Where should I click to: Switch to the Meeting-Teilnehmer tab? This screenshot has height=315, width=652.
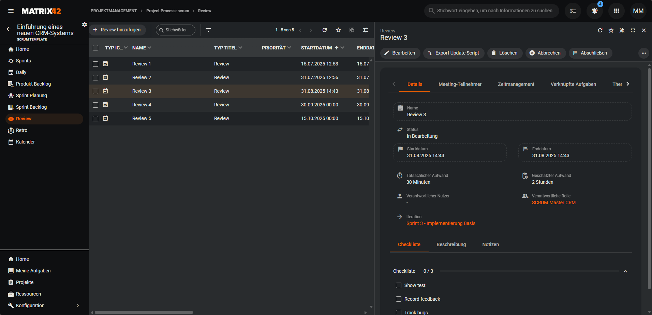pos(460,84)
